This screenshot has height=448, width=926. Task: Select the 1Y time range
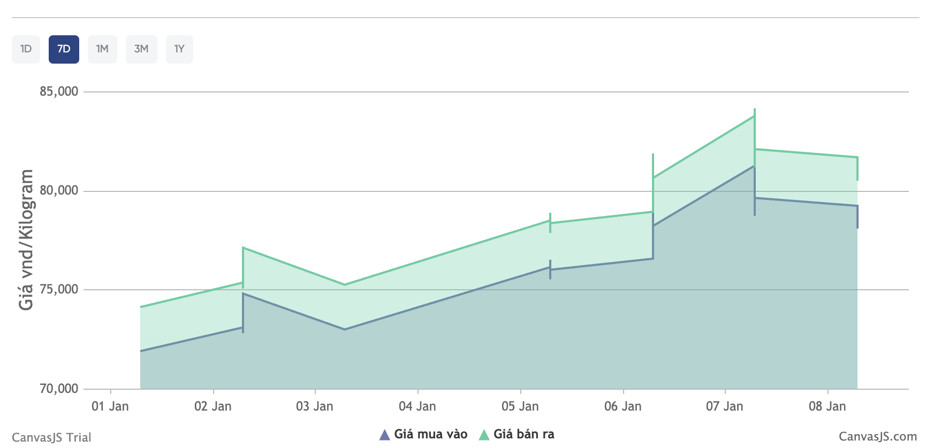click(179, 49)
